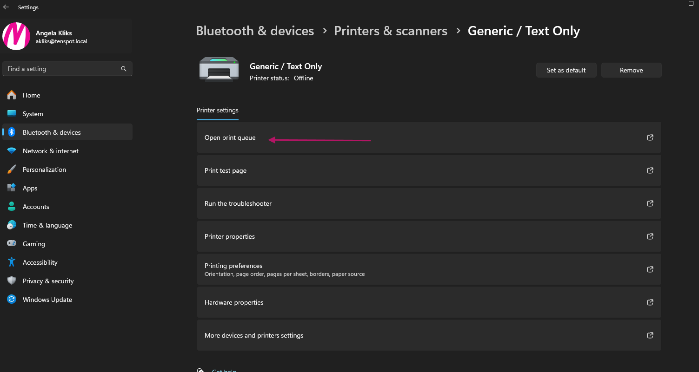Image resolution: width=699 pixels, height=372 pixels.
Task: Go to Apps settings
Action: (x=67, y=188)
